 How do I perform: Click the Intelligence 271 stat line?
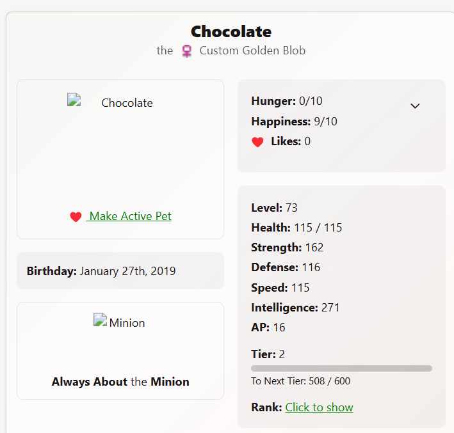[x=295, y=308]
